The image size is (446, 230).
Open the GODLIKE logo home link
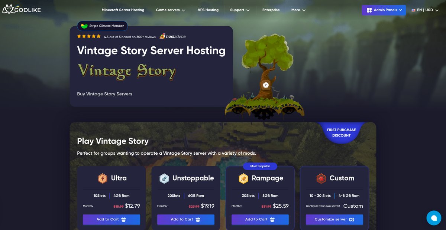[21, 9]
